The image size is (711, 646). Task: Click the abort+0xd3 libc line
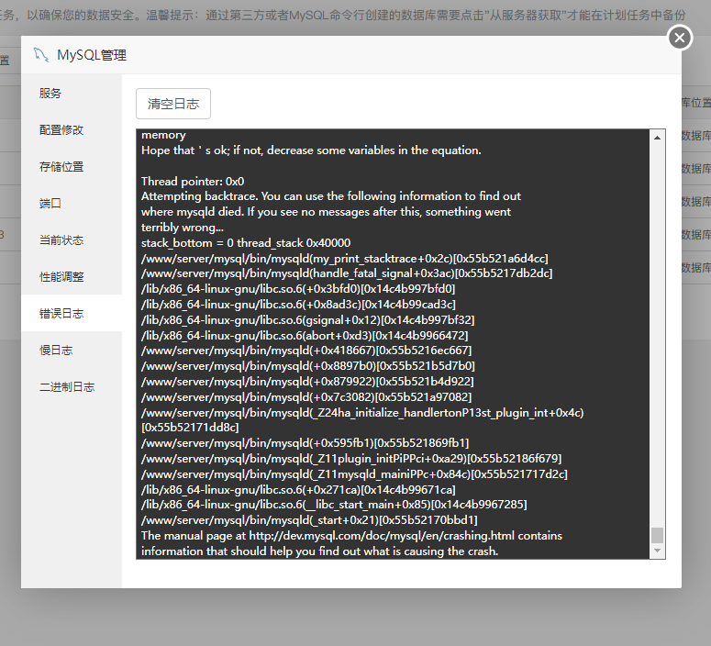pyautogui.click(x=305, y=335)
